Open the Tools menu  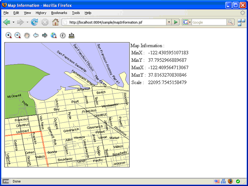(x=76, y=13)
